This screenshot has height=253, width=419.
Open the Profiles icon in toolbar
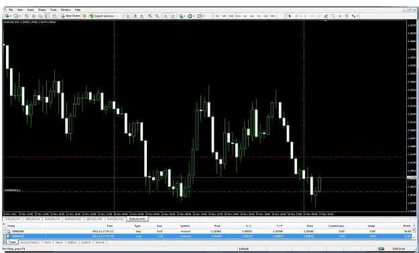[16, 16]
